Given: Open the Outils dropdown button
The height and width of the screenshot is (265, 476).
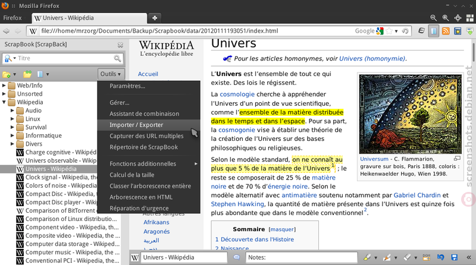Looking at the screenshot, I should click(x=111, y=74).
